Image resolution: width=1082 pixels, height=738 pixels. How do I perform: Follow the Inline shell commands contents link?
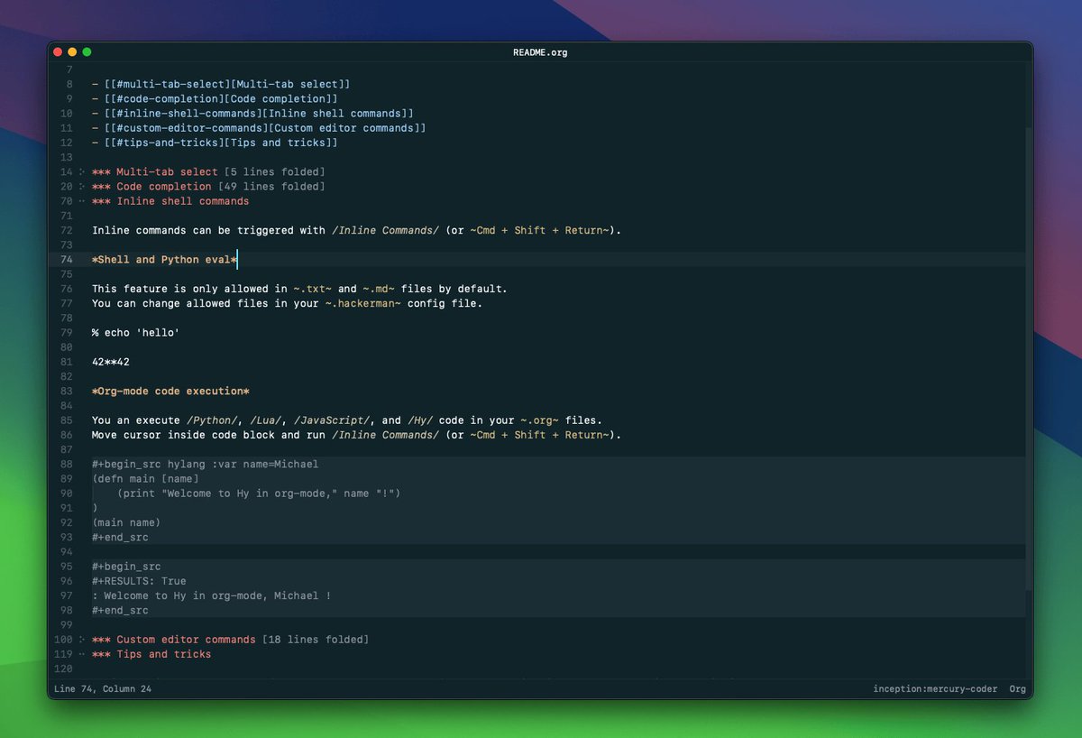tap(259, 114)
